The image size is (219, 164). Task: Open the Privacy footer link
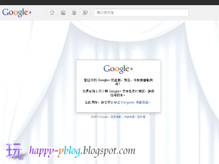(x=141, y=117)
